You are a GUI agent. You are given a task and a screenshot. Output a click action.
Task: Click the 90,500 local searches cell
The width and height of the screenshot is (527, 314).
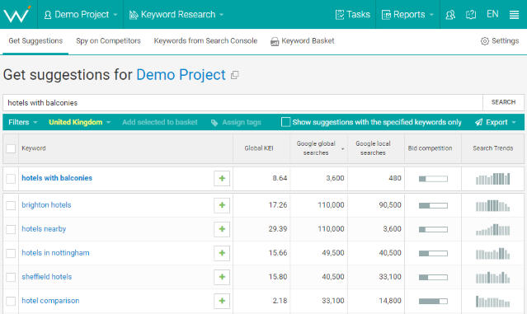[x=390, y=205]
